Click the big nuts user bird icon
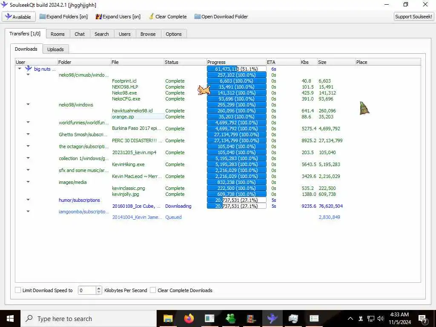This screenshot has width=436, height=327. (29, 69)
